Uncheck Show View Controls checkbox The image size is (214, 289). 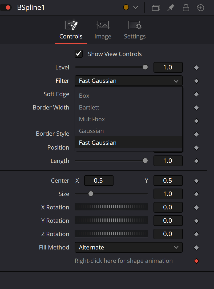point(79,54)
